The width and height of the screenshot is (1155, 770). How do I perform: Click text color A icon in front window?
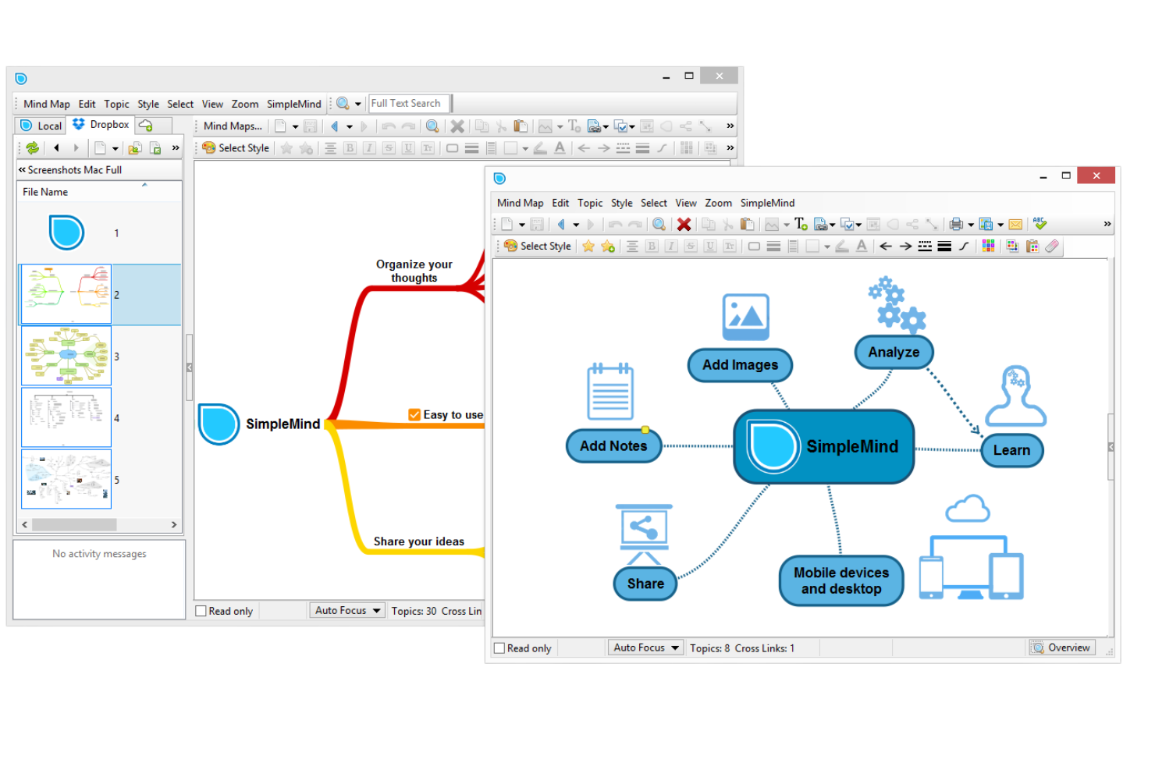click(x=862, y=247)
